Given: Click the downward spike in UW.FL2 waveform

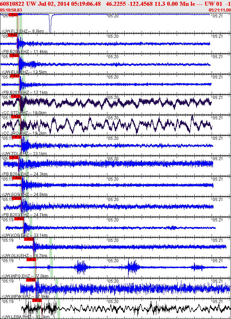Looking at the screenshot, I should click(x=50, y=23).
